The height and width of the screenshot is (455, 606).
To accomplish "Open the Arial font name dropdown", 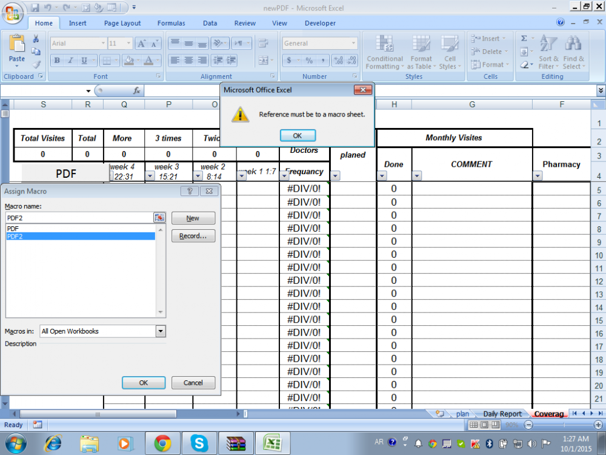I will coord(103,43).
